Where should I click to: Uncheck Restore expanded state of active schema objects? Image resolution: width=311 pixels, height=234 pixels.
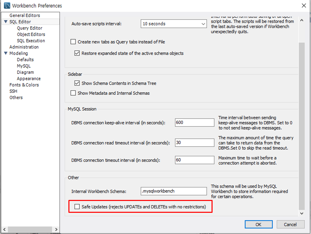point(77,53)
